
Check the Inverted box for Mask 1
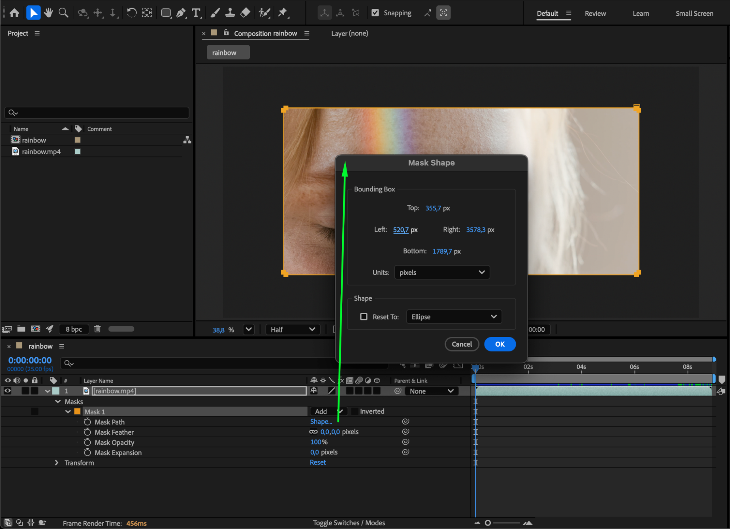[355, 411]
